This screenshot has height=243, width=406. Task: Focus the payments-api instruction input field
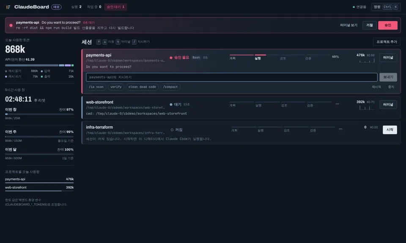[231, 77]
